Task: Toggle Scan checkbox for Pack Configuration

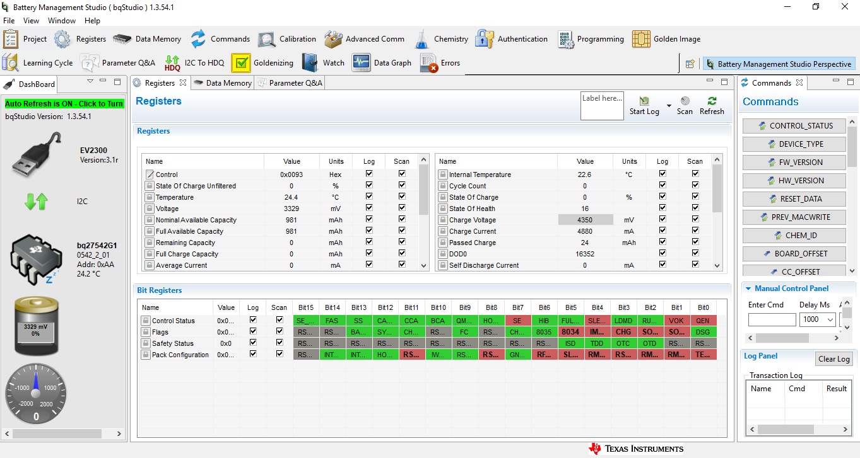Action: 280,354
